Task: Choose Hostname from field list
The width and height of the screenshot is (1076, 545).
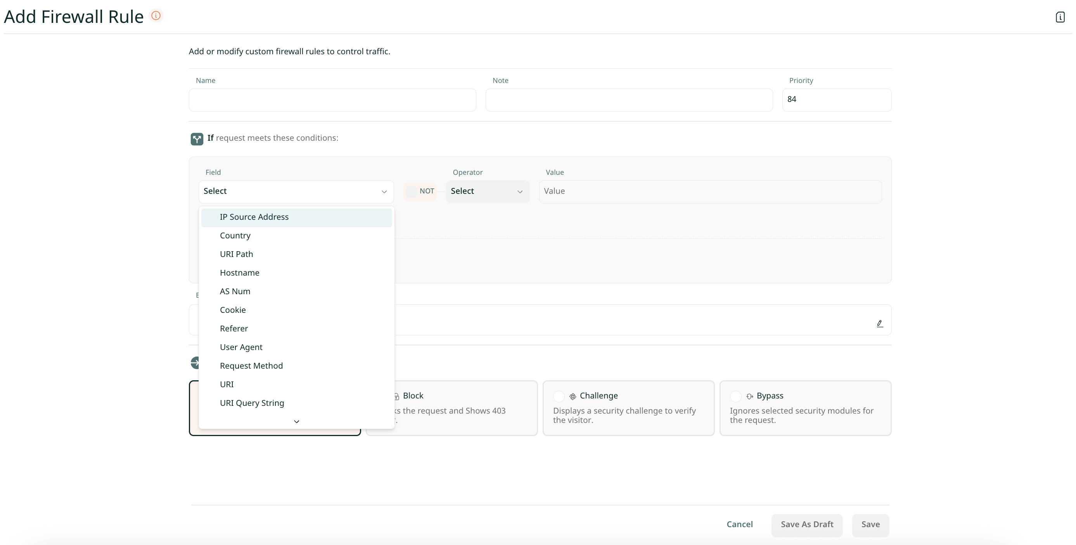Action: click(297, 273)
